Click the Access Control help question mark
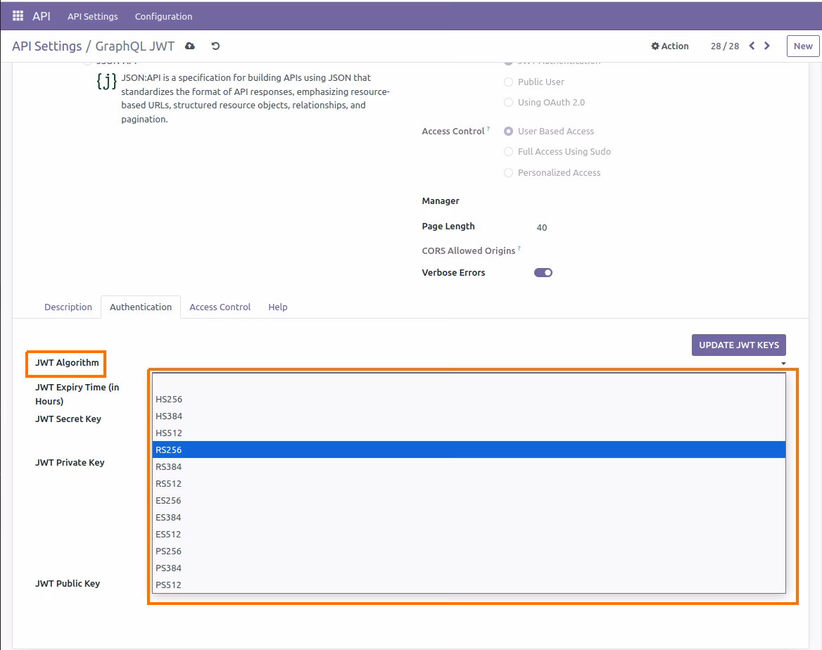 pyautogui.click(x=488, y=128)
